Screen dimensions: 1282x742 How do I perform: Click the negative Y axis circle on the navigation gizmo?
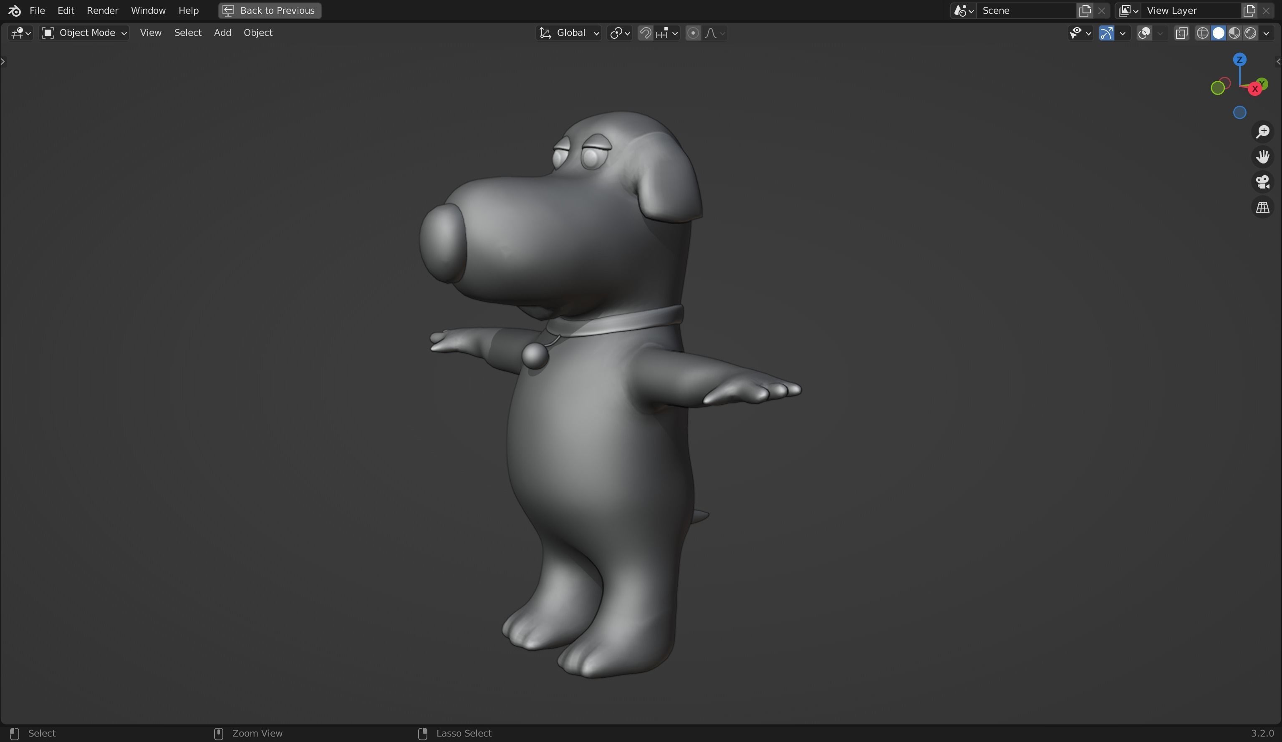click(x=1218, y=88)
